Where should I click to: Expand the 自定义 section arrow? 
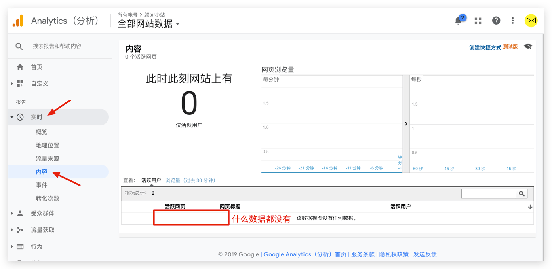coord(12,84)
